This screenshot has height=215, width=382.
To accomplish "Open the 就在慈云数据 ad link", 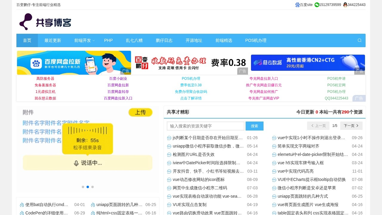I will pos(45,98).
